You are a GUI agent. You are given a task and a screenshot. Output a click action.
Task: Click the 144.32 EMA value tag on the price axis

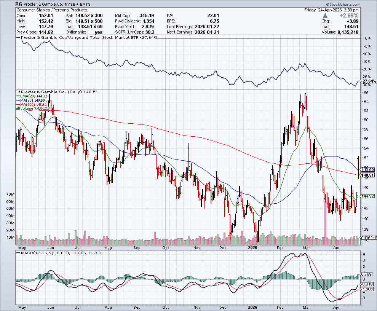pos(368,196)
